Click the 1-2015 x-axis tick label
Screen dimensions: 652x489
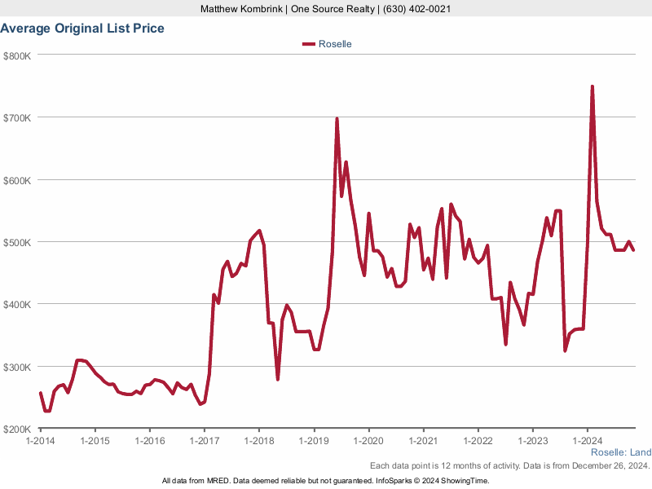click(95, 441)
